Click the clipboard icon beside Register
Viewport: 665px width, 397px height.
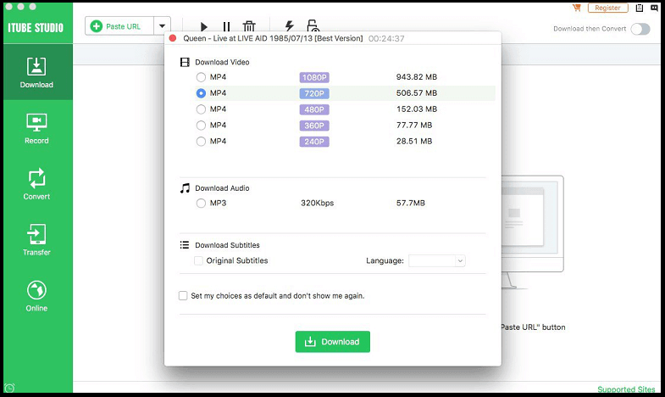[x=640, y=8]
